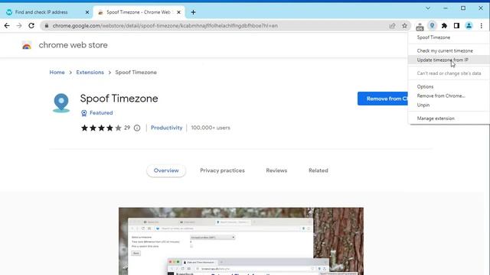The image size is (490, 275).
Task: Click the chrome web store heading text
Action: (x=73, y=45)
